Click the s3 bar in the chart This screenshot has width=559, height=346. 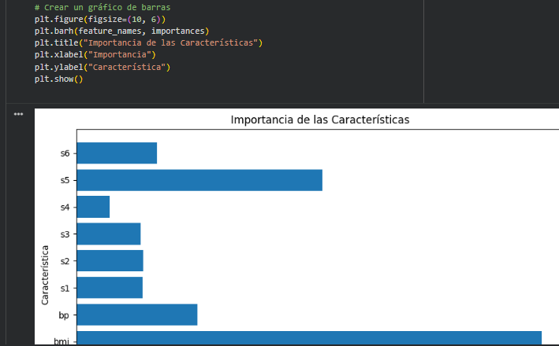click(109, 234)
